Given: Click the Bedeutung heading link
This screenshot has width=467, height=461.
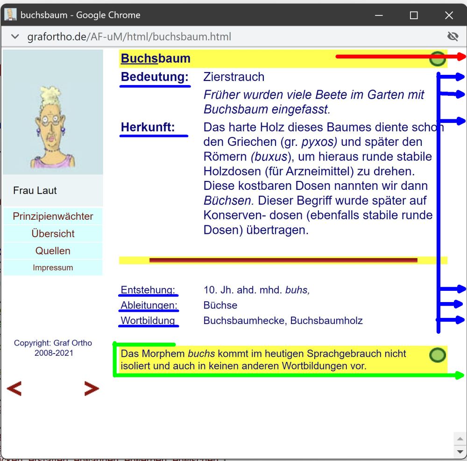Looking at the screenshot, I should (155, 77).
